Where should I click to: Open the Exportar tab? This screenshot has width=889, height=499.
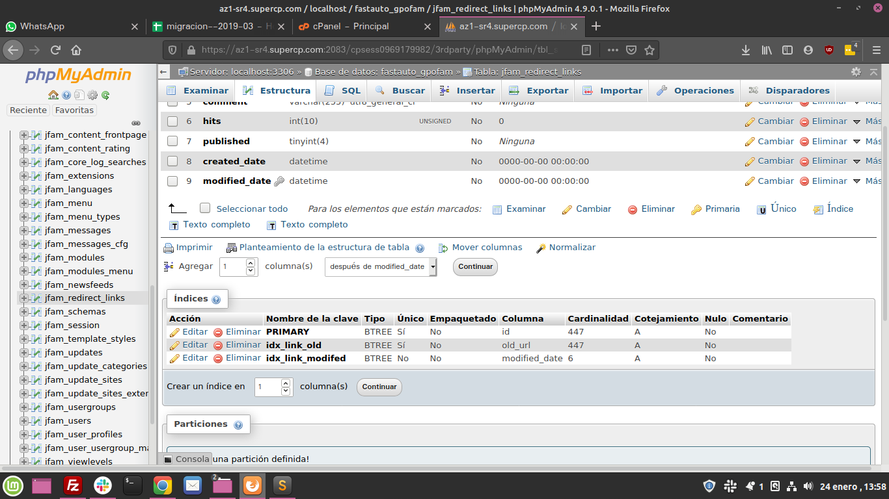(540, 91)
